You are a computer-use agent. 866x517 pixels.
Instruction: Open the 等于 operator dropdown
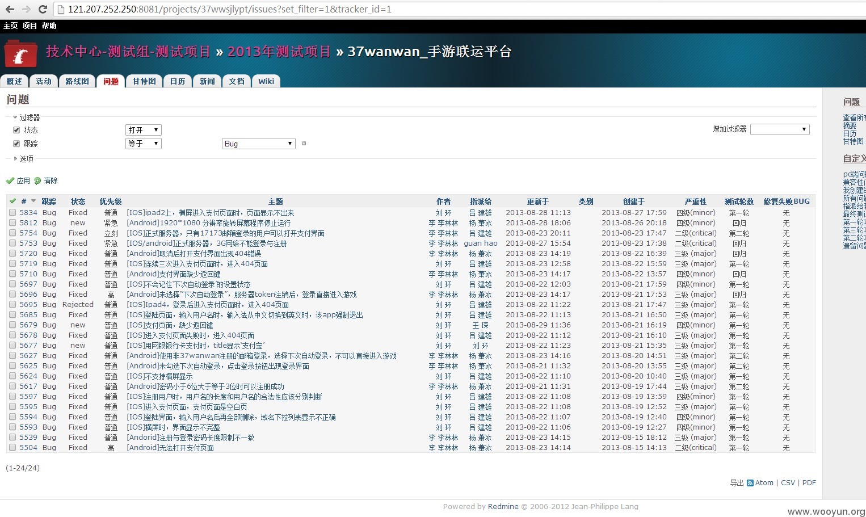tap(144, 144)
